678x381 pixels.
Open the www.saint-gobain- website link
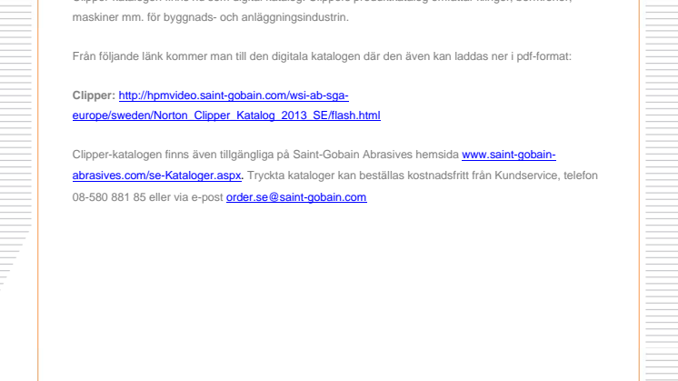click(509, 155)
